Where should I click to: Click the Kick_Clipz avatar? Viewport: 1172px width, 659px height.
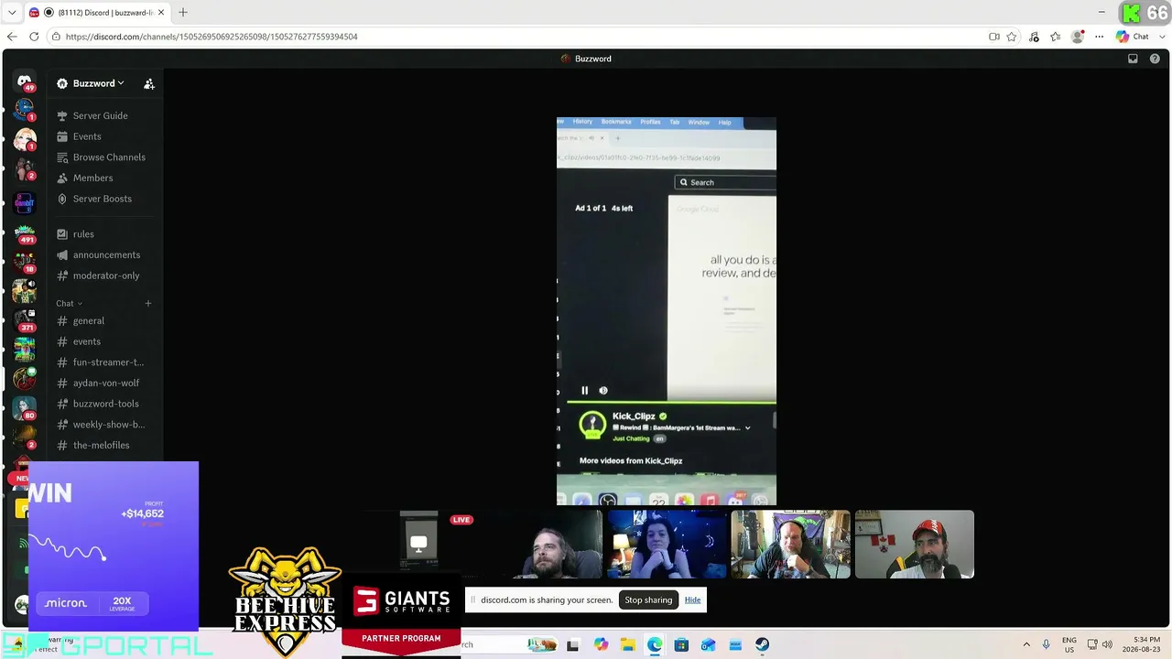click(x=592, y=426)
